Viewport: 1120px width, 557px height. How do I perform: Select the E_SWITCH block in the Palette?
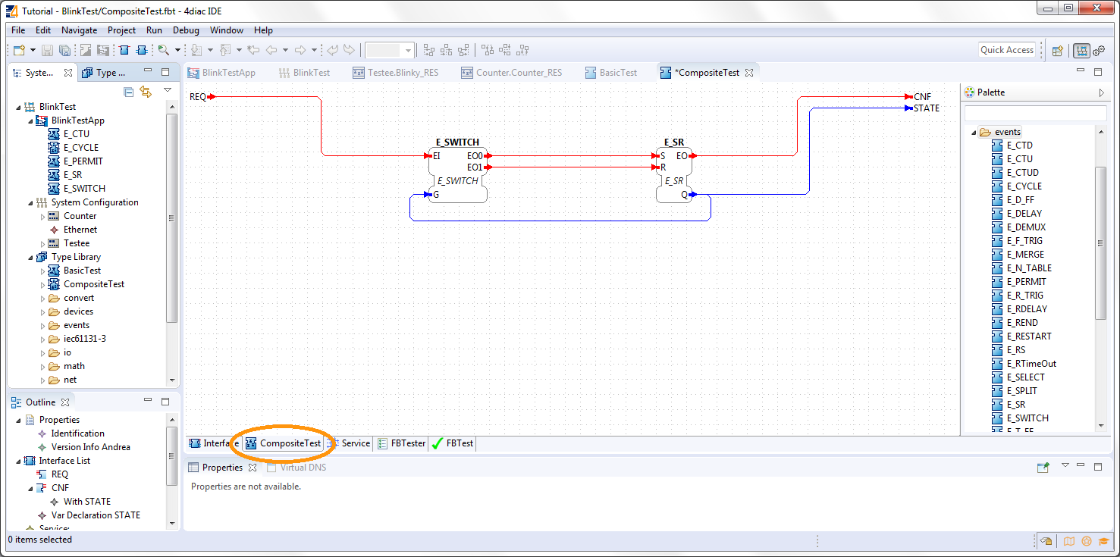tap(1027, 418)
